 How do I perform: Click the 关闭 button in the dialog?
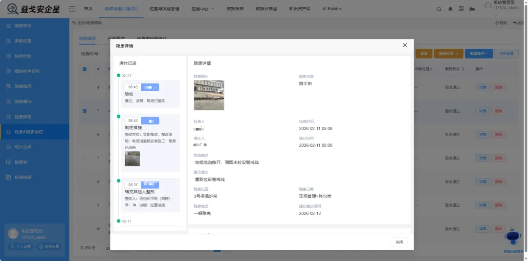point(399,242)
